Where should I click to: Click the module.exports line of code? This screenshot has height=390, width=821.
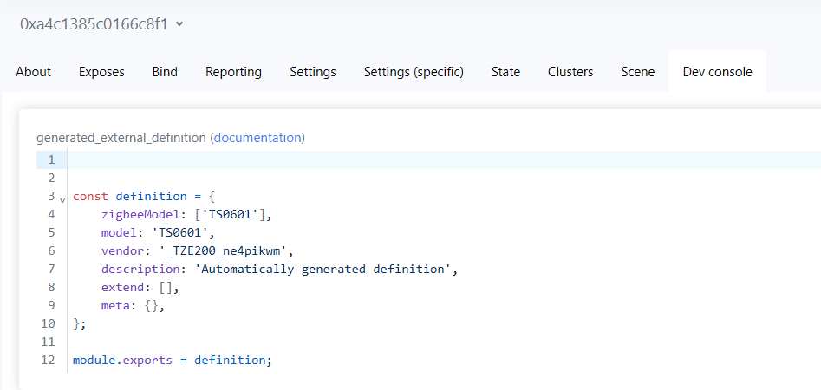point(173,361)
